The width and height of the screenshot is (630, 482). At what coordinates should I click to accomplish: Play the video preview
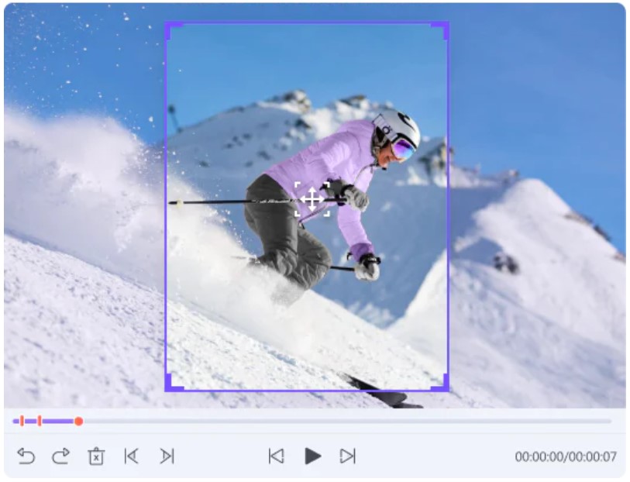(312, 456)
